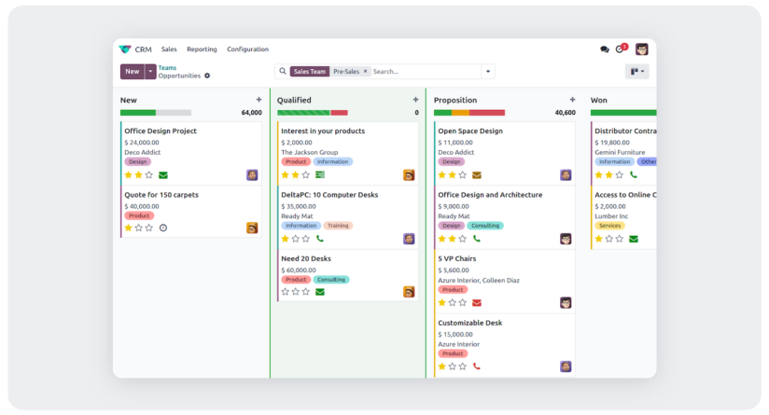769x415 pixels.
Task: Open the Configuration menu
Action: tap(247, 49)
